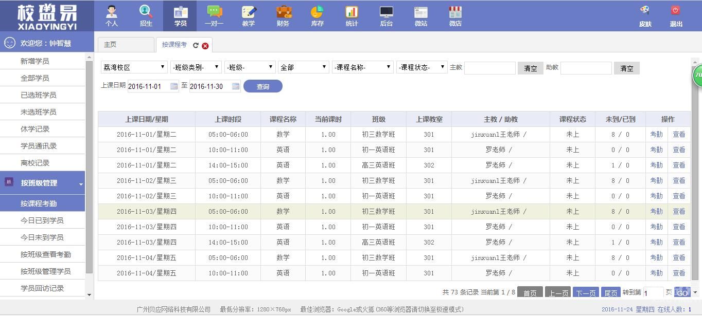This screenshot has width=702, height=316.
Task: Click the page number input field
Action: (x=653, y=293)
